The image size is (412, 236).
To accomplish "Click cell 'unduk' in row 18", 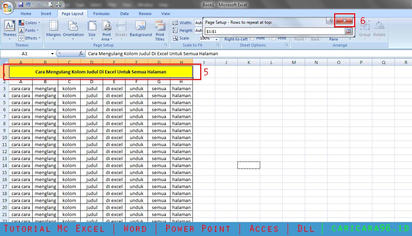I will (137, 194).
